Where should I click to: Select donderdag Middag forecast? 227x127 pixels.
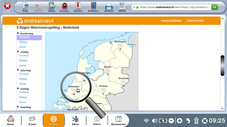pyautogui.click(x=23, y=42)
